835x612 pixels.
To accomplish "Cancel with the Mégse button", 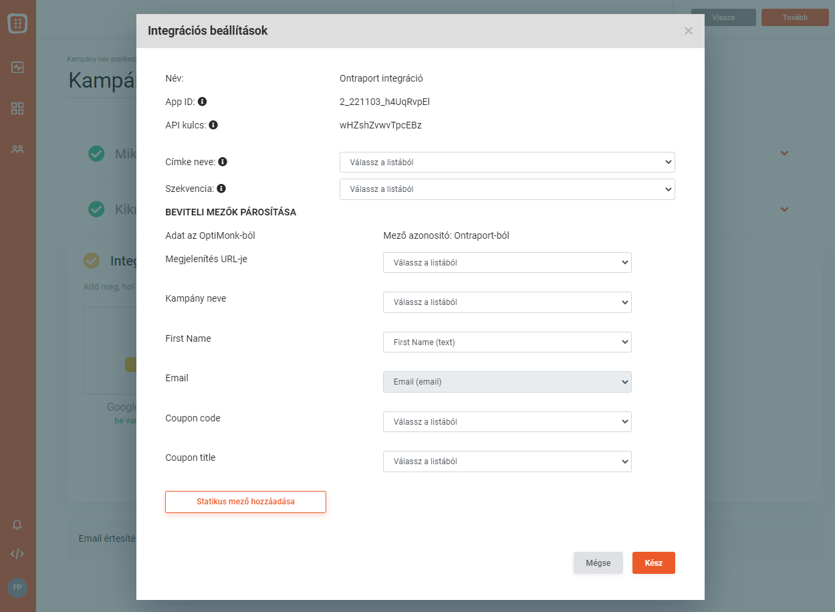I will 598,563.
